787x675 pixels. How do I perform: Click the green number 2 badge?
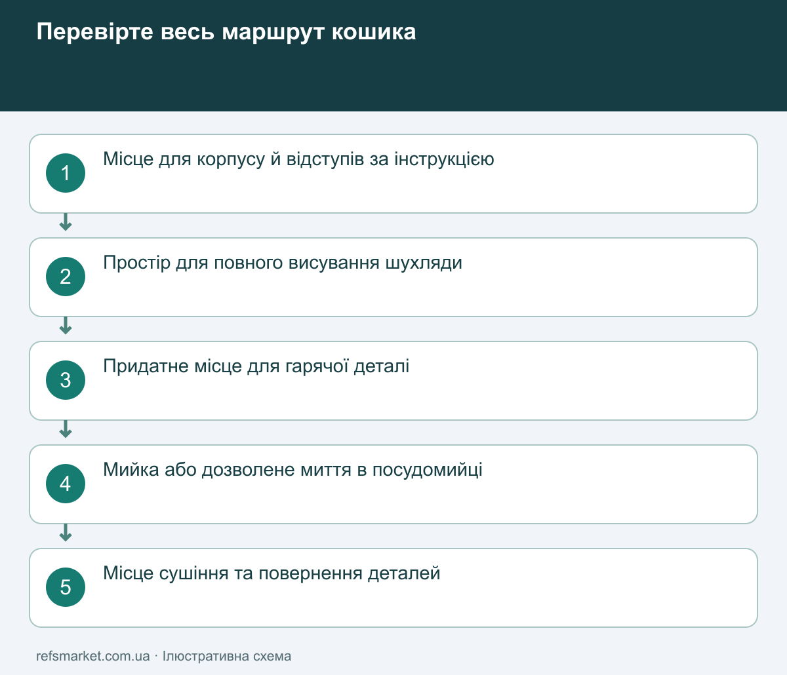point(66,277)
